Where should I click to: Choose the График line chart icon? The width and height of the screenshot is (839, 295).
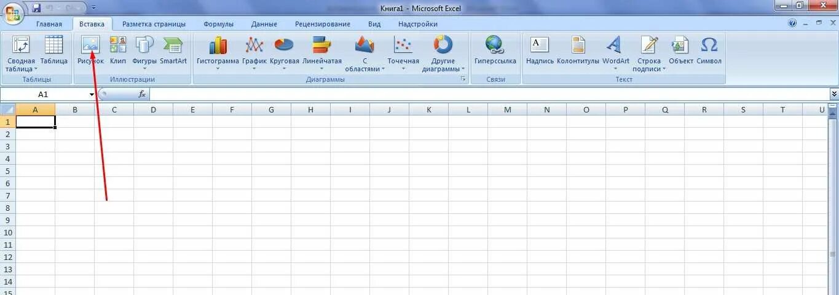(254, 45)
